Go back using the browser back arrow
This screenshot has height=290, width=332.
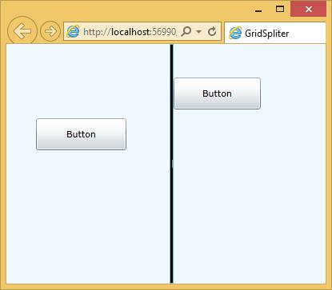22,31
